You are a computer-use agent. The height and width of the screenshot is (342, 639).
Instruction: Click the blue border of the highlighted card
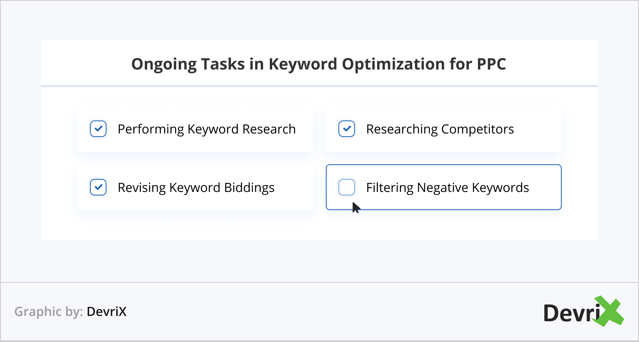pos(443,165)
